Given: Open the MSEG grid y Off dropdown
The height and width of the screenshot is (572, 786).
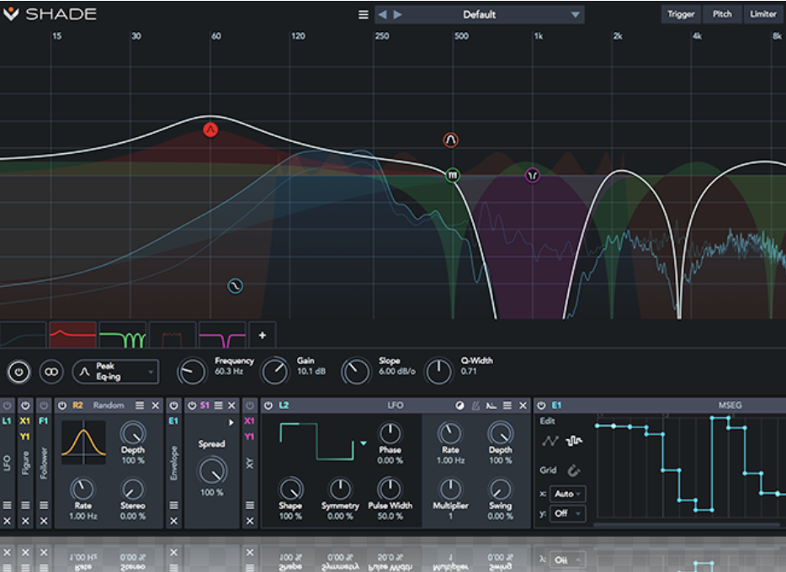Looking at the screenshot, I should 567,513.
